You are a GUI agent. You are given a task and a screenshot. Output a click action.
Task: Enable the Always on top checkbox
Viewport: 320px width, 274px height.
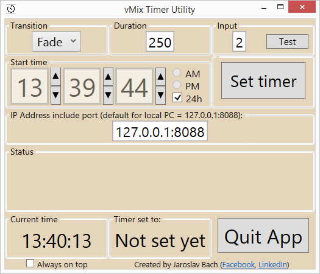click(30, 264)
